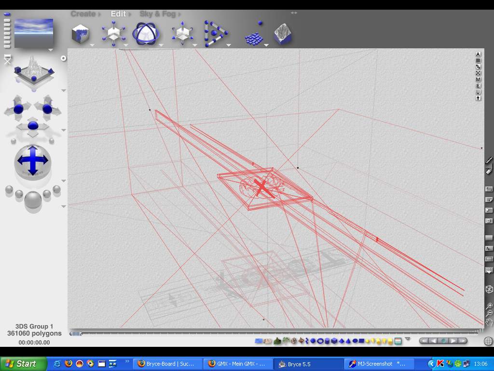Select trees with the tree icon

tap(286, 341)
